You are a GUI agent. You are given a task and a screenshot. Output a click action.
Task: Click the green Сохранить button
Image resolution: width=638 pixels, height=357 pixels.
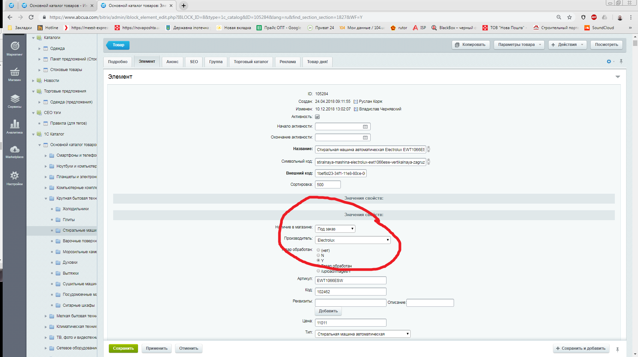tap(123, 348)
